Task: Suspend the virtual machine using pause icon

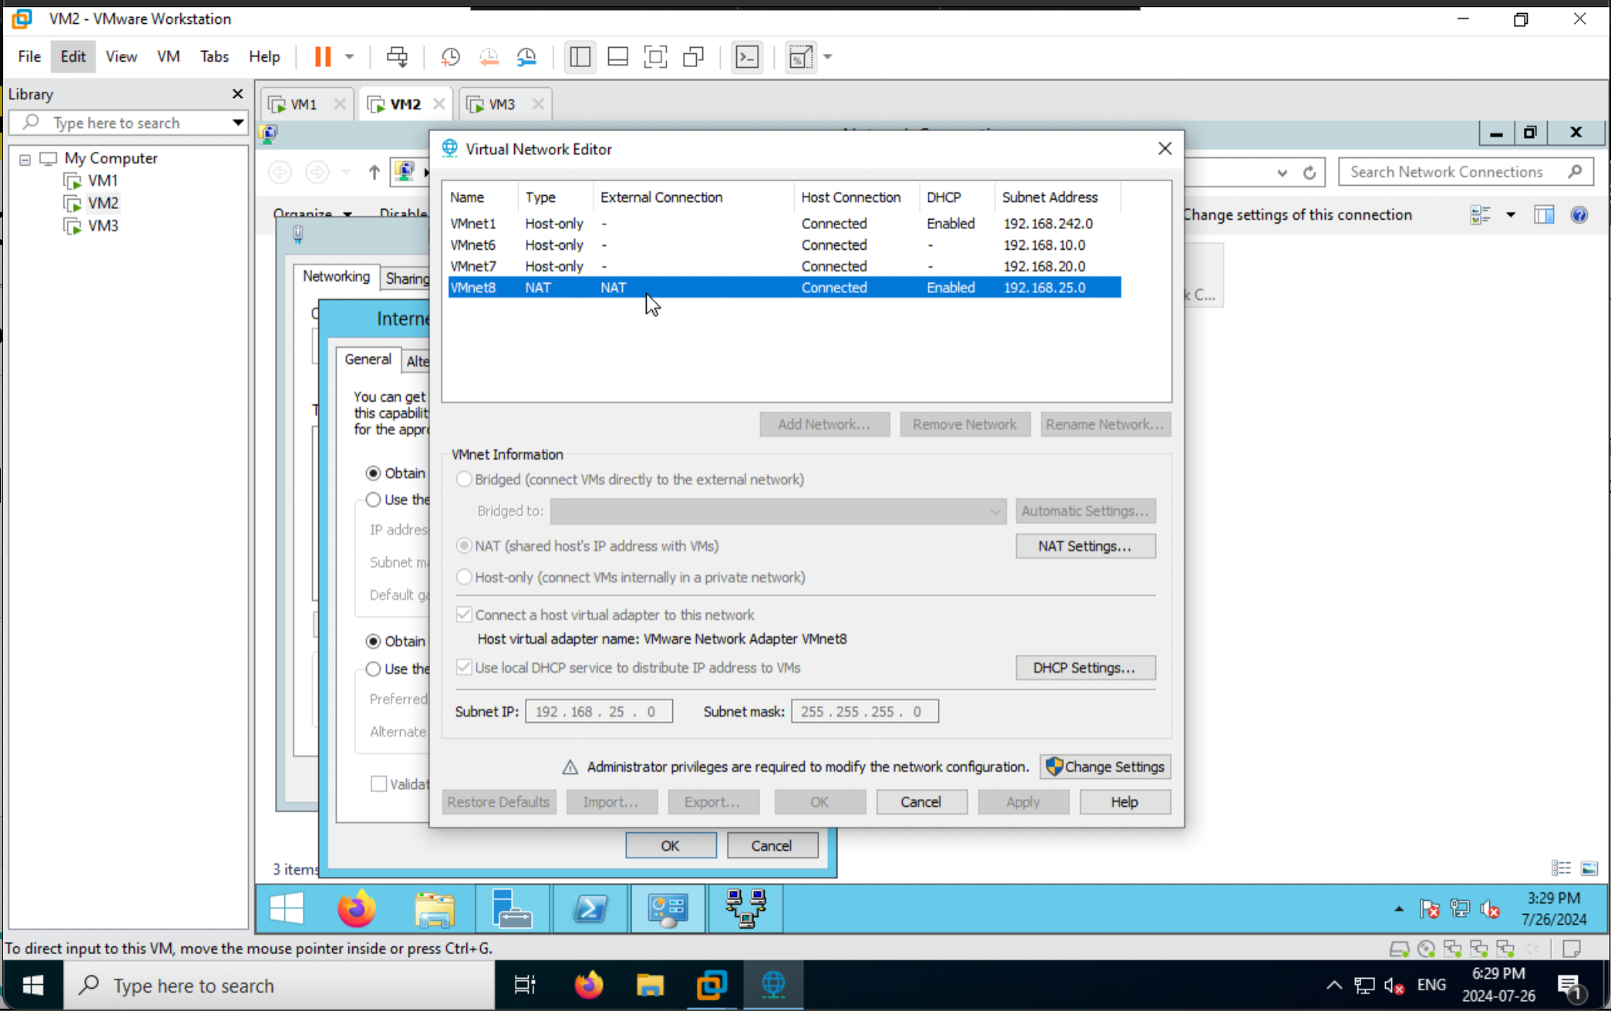Action: 321,56
